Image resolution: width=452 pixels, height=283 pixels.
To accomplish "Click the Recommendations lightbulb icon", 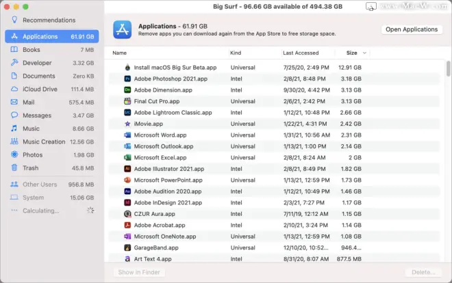I will [14, 20].
